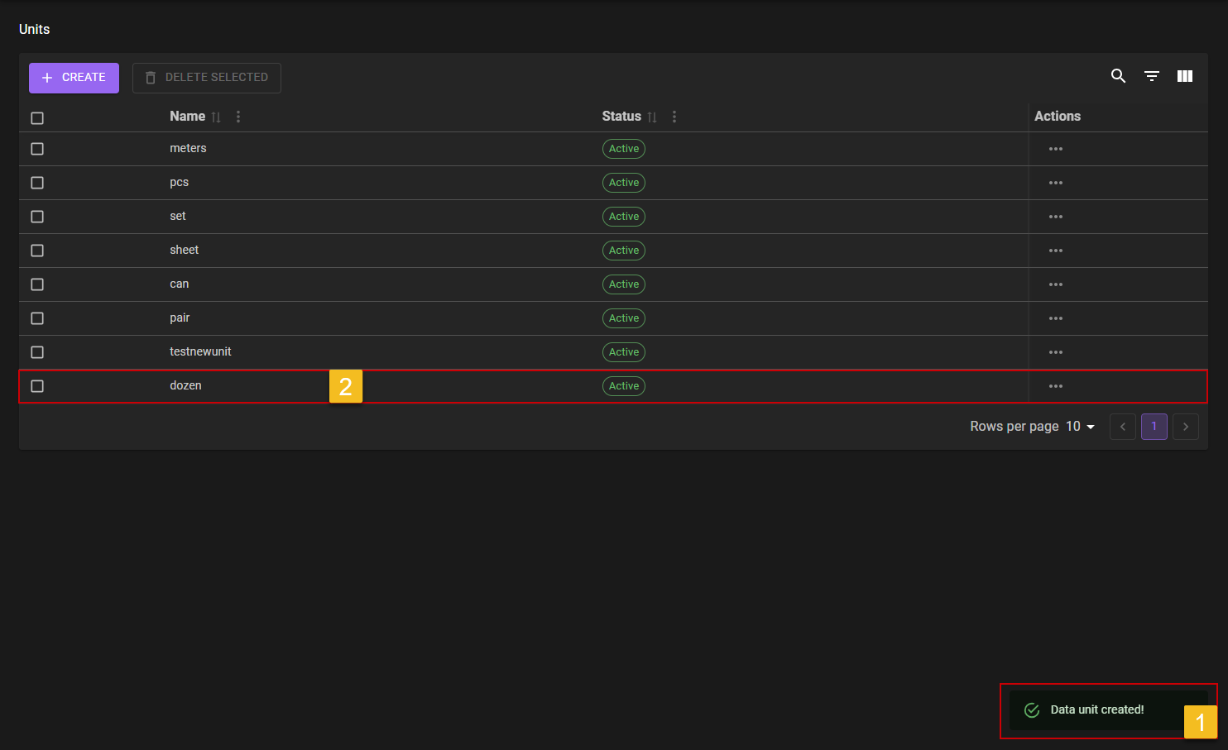
Task: Check the select-all header checkbox
Action: [37, 118]
